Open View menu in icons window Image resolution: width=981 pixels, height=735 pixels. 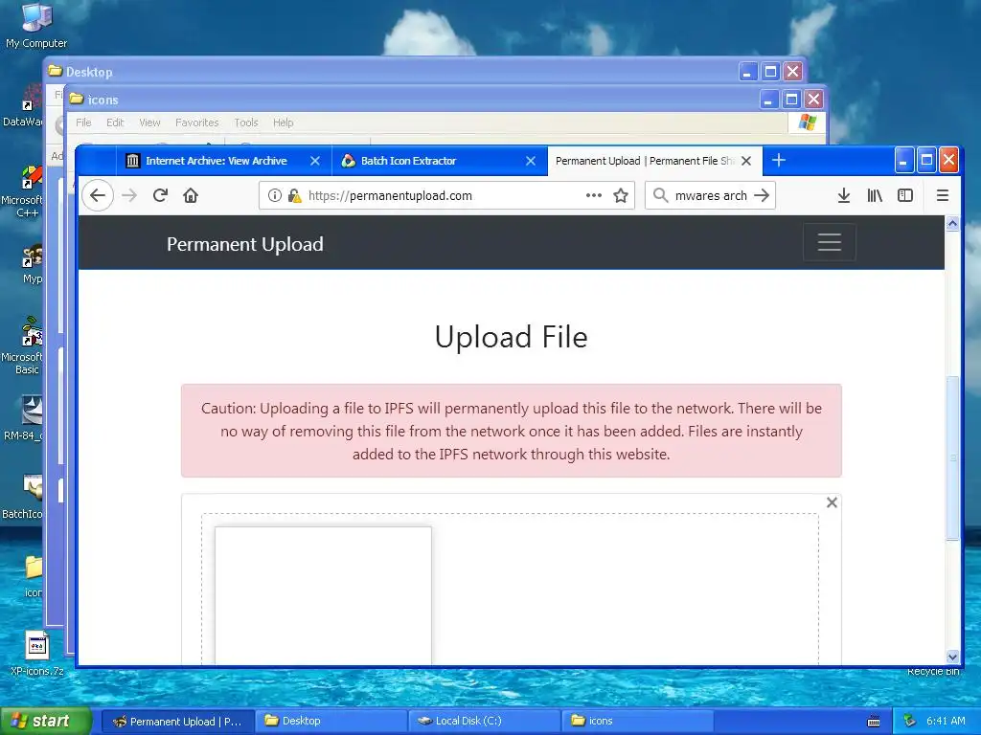tap(149, 122)
